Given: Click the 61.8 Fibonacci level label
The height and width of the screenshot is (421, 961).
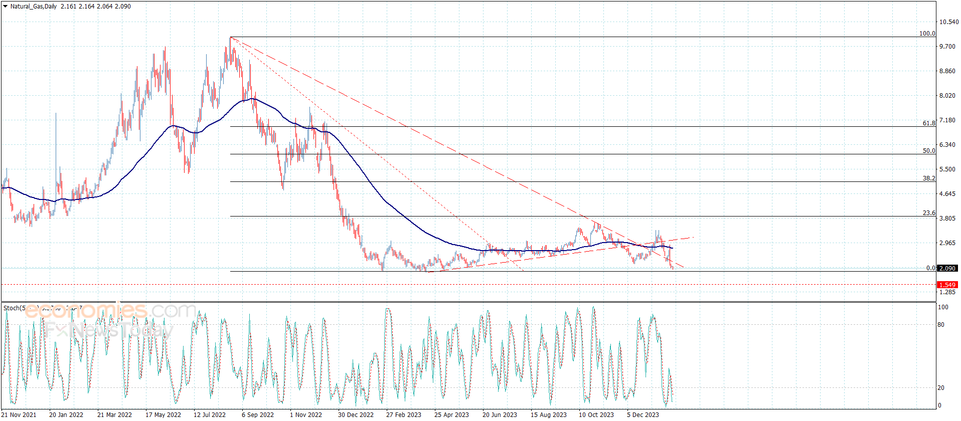Looking at the screenshot, I should coord(929,123).
